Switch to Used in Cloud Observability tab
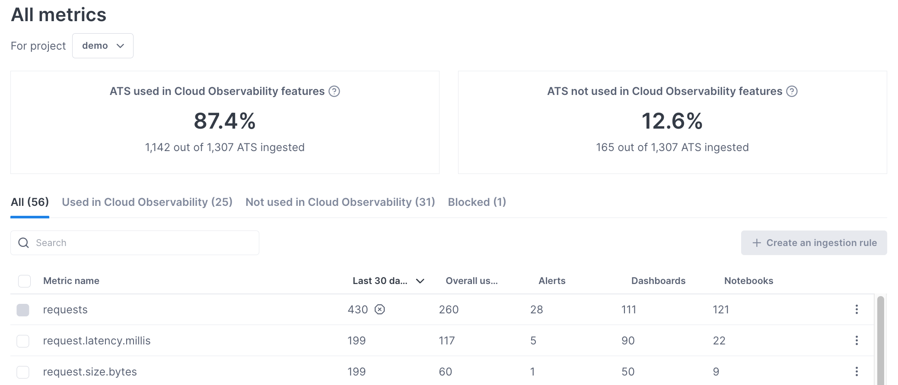898x385 pixels. [147, 202]
